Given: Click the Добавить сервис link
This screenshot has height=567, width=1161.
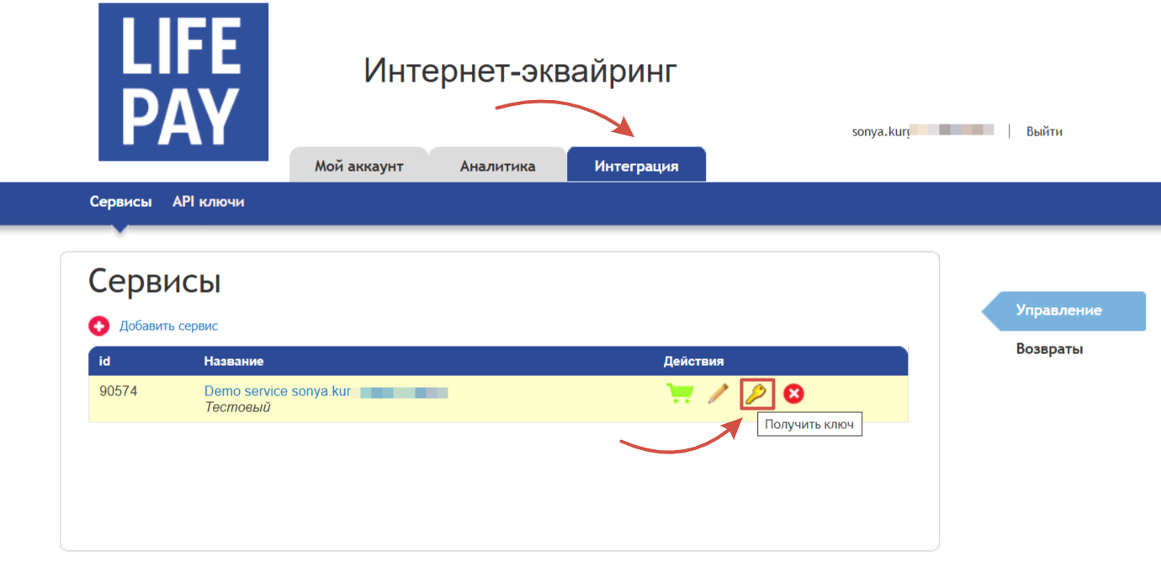Looking at the screenshot, I should point(168,326).
